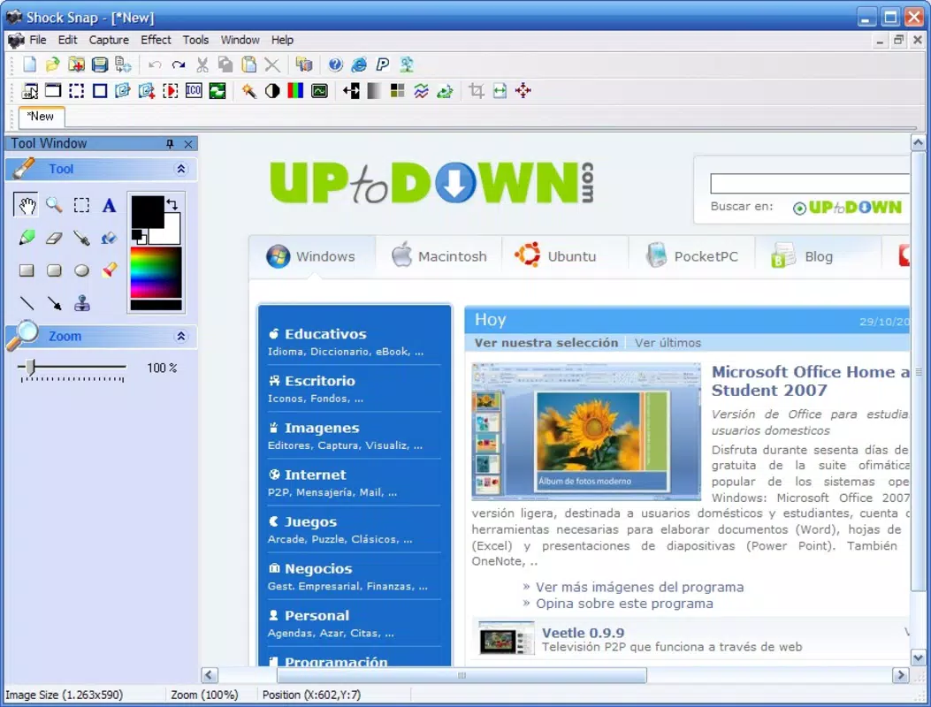This screenshot has height=707, width=931.
Task: Select the color picker dropper tool
Action: click(x=81, y=238)
